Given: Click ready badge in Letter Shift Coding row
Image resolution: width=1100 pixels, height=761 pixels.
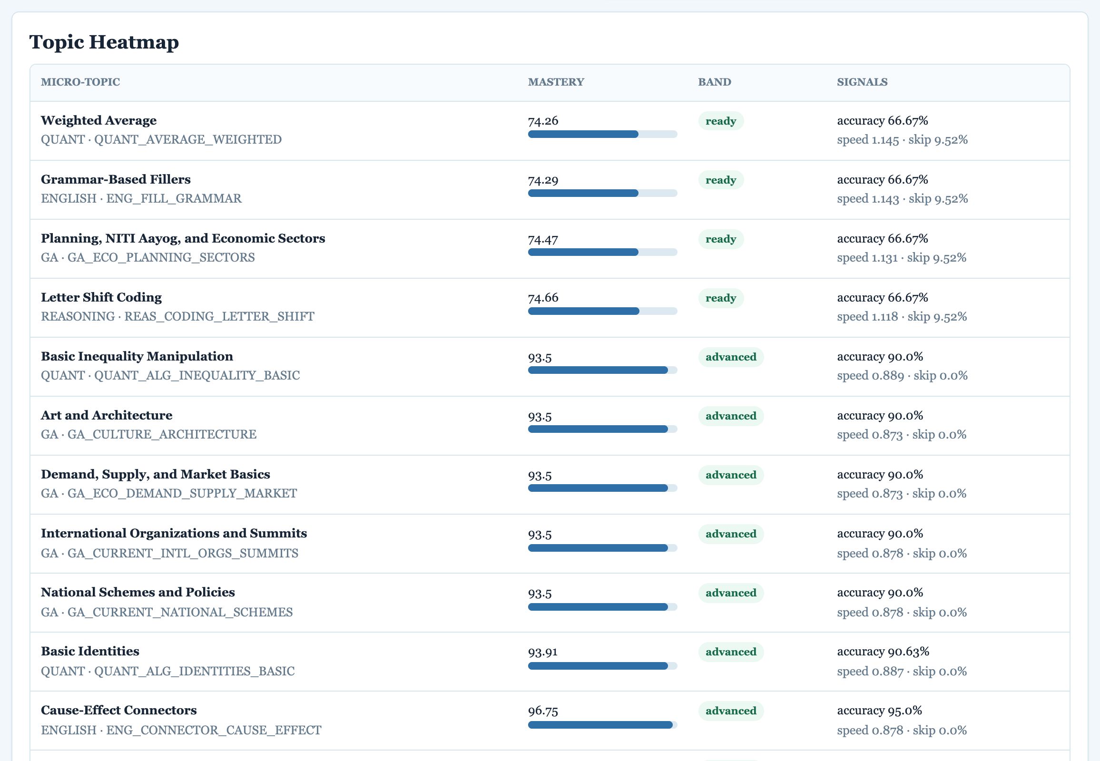Looking at the screenshot, I should (x=721, y=298).
